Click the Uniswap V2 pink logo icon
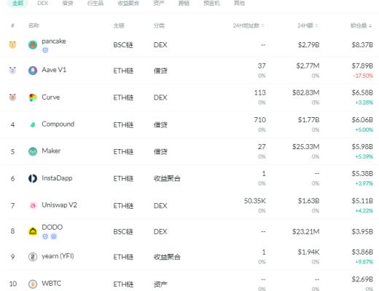This screenshot has width=379, height=291. coord(33,206)
